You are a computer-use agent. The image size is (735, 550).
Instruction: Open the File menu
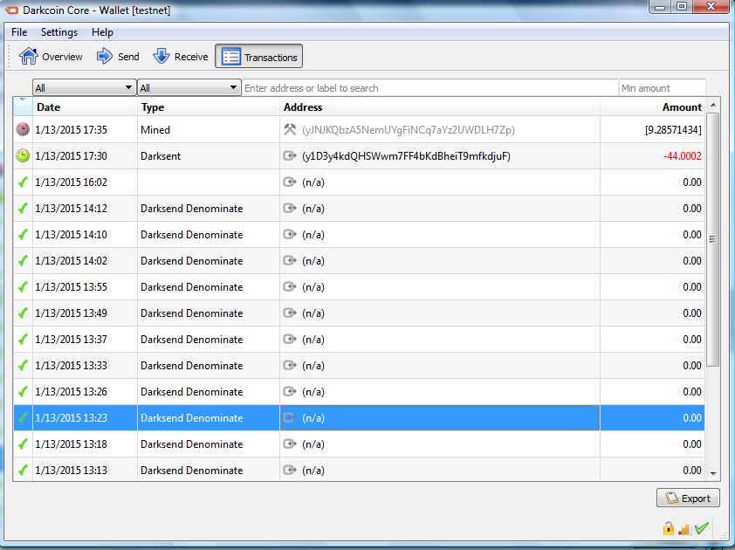pos(19,32)
